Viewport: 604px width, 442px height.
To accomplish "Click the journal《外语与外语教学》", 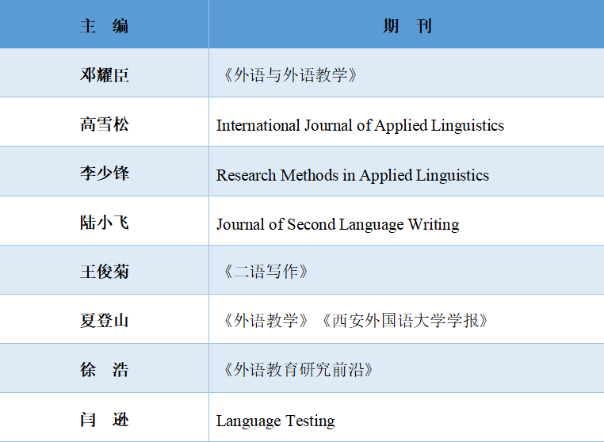I will point(290,75).
